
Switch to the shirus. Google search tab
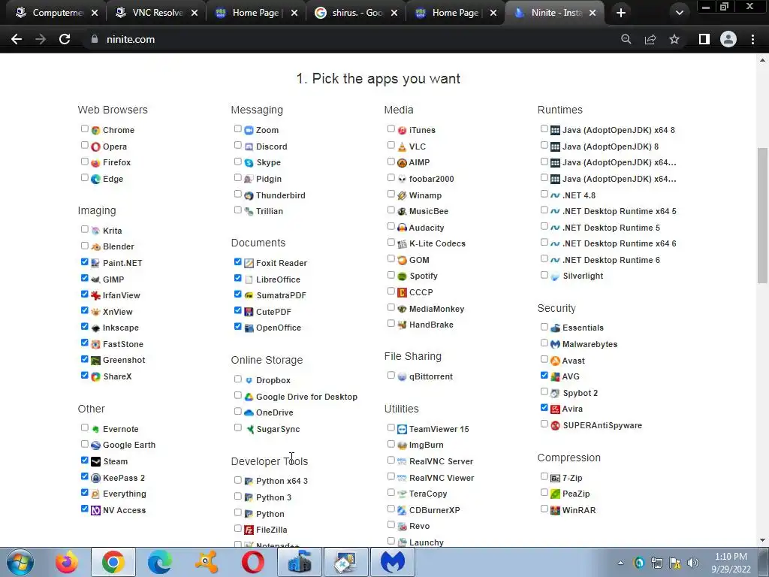[356, 13]
